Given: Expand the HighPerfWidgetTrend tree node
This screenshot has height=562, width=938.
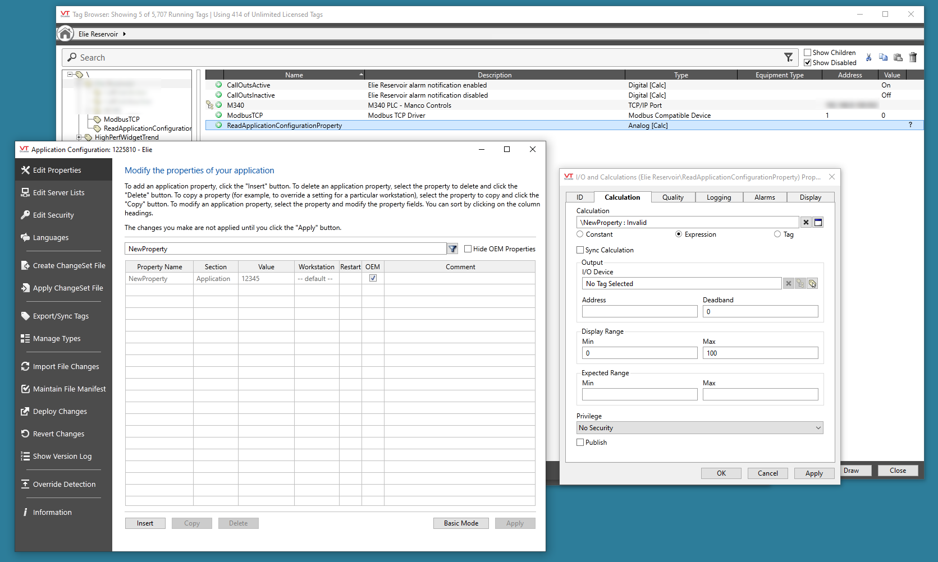Looking at the screenshot, I should 80,137.
